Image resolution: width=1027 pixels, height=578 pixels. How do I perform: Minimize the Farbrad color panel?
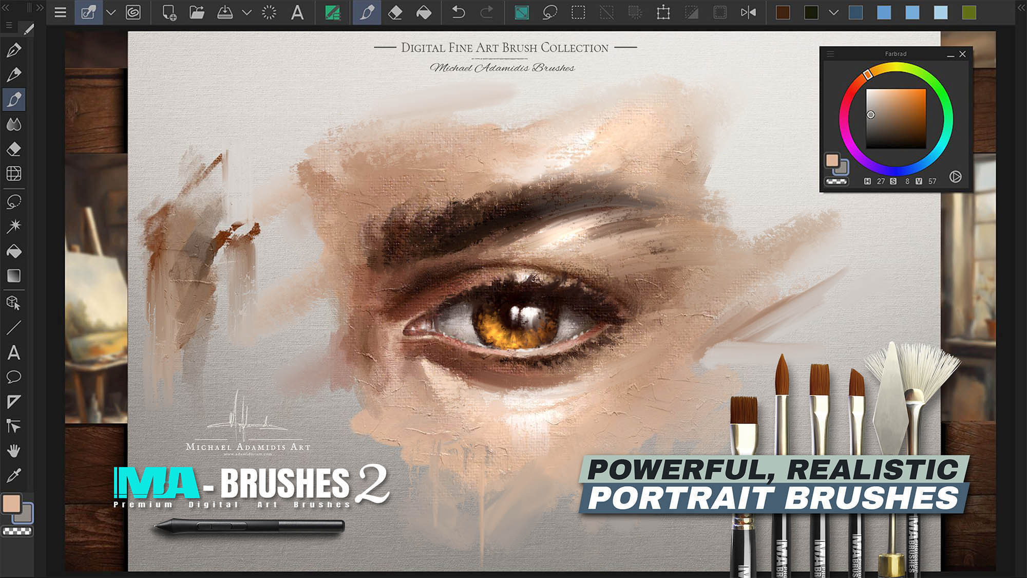(x=950, y=54)
